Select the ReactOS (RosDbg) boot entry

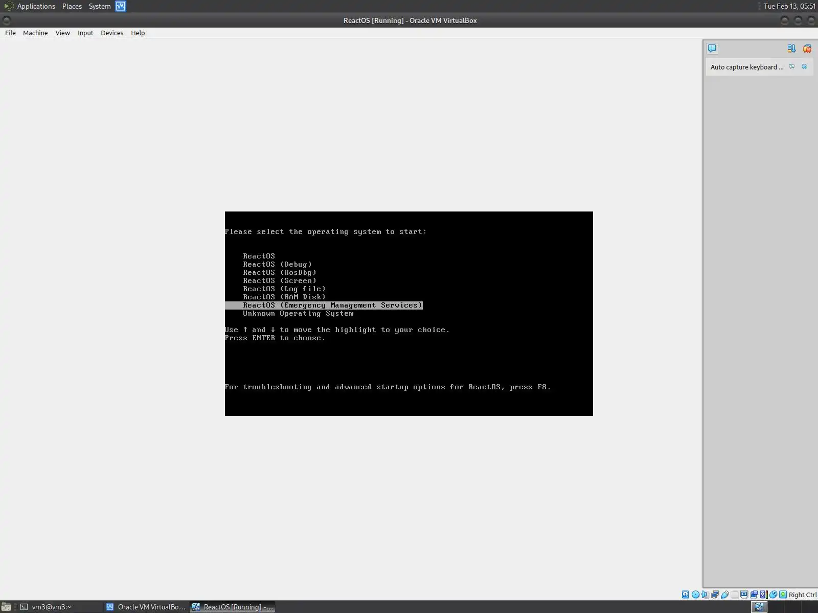(x=280, y=272)
